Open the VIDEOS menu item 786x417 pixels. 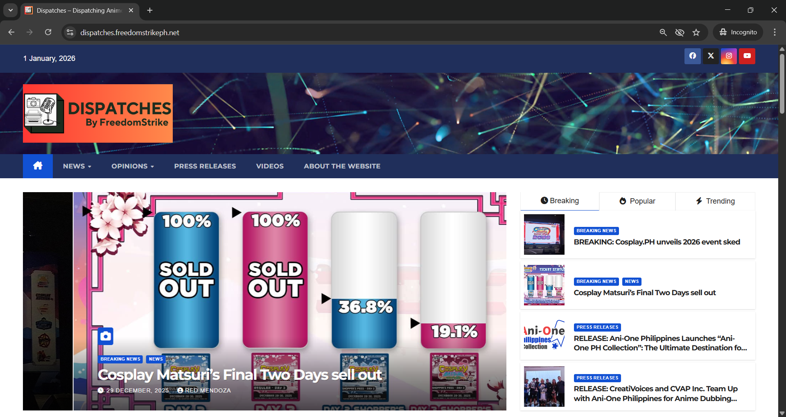pyautogui.click(x=270, y=166)
